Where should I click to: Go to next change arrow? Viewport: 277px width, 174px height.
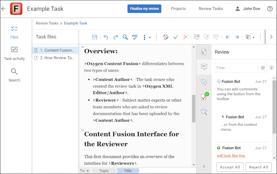[237, 37]
